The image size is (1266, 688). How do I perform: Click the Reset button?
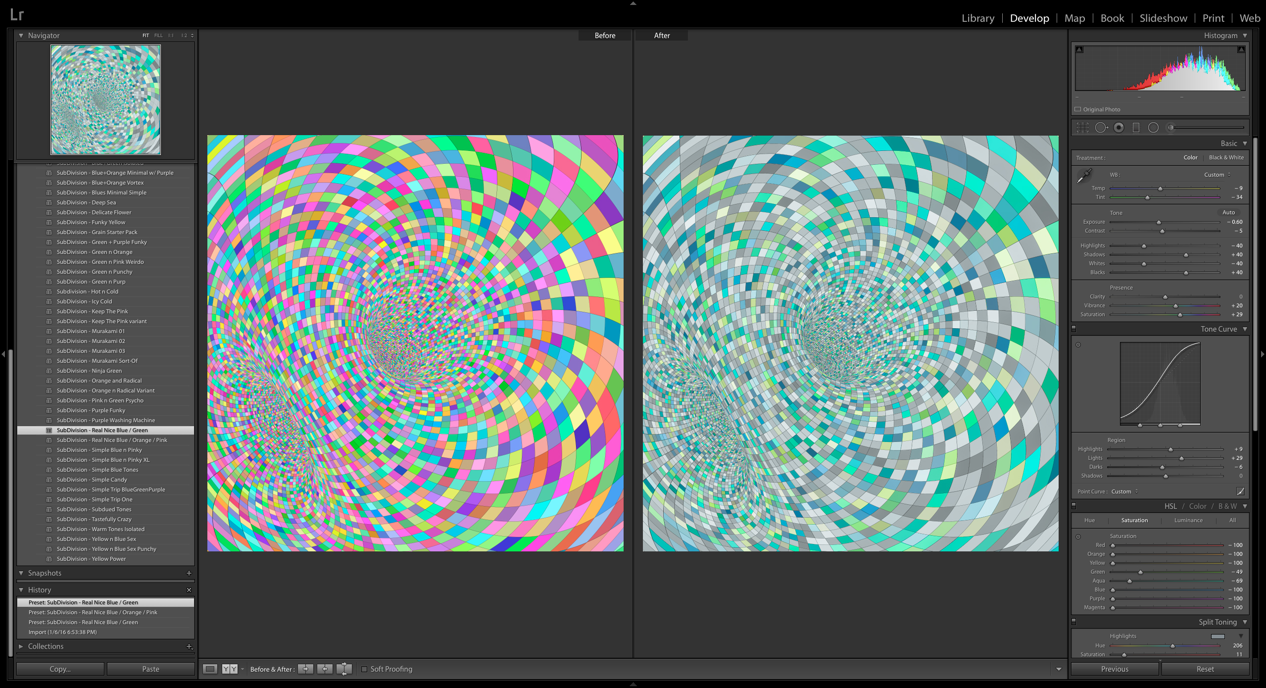pos(1205,669)
